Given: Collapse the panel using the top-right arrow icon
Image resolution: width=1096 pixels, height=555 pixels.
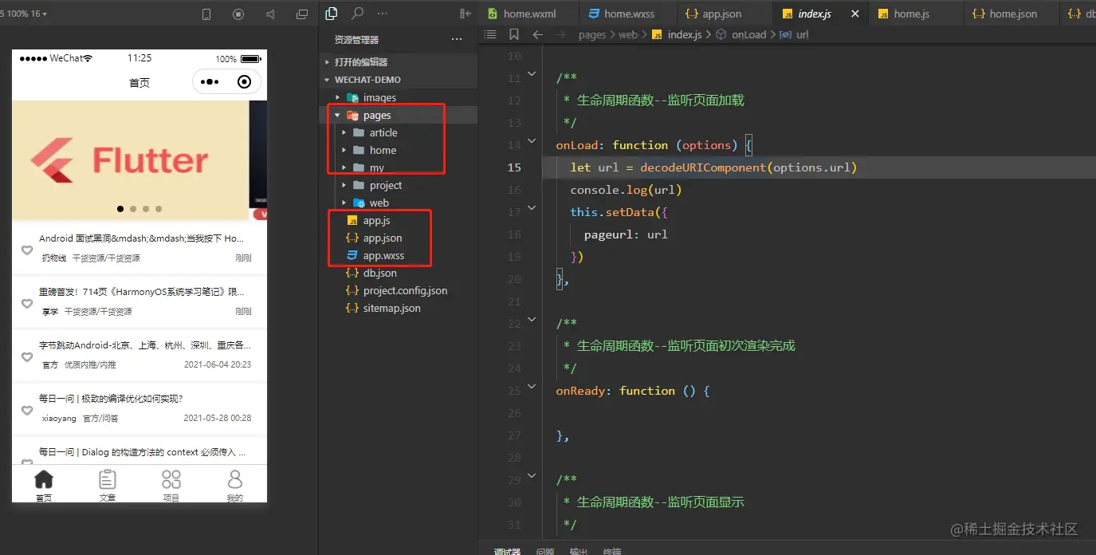Looking at the screenshot, I should point(466,14).
